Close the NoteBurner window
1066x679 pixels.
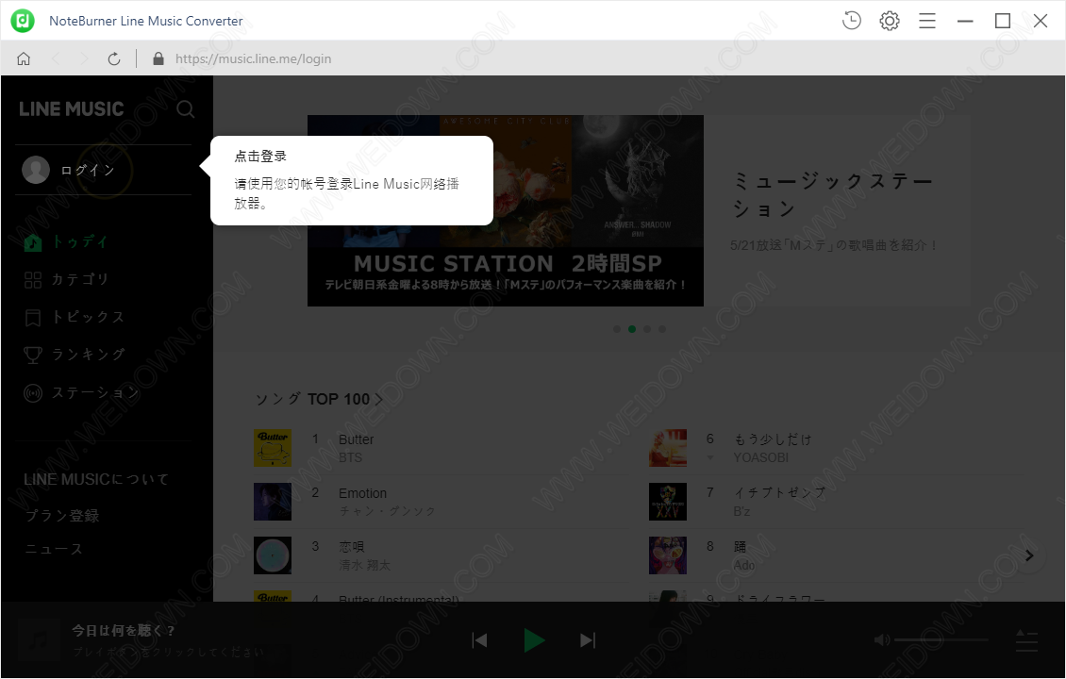1041,21
